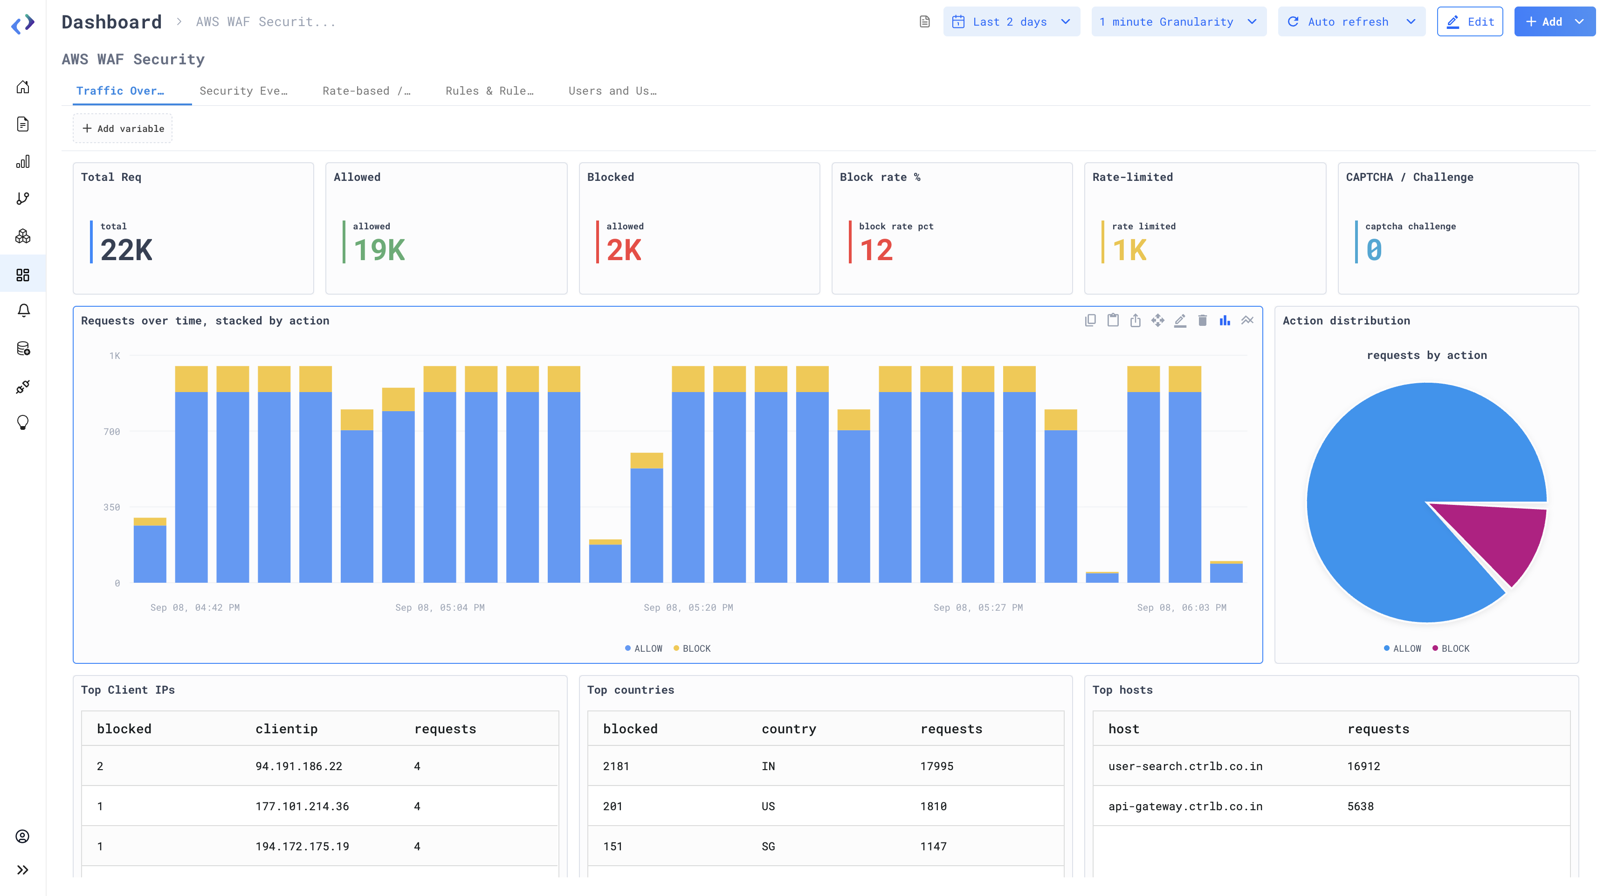Screen dimensions: 1611x896
Task: Select the Traffic Overview tab
Action: coord(120,90)
